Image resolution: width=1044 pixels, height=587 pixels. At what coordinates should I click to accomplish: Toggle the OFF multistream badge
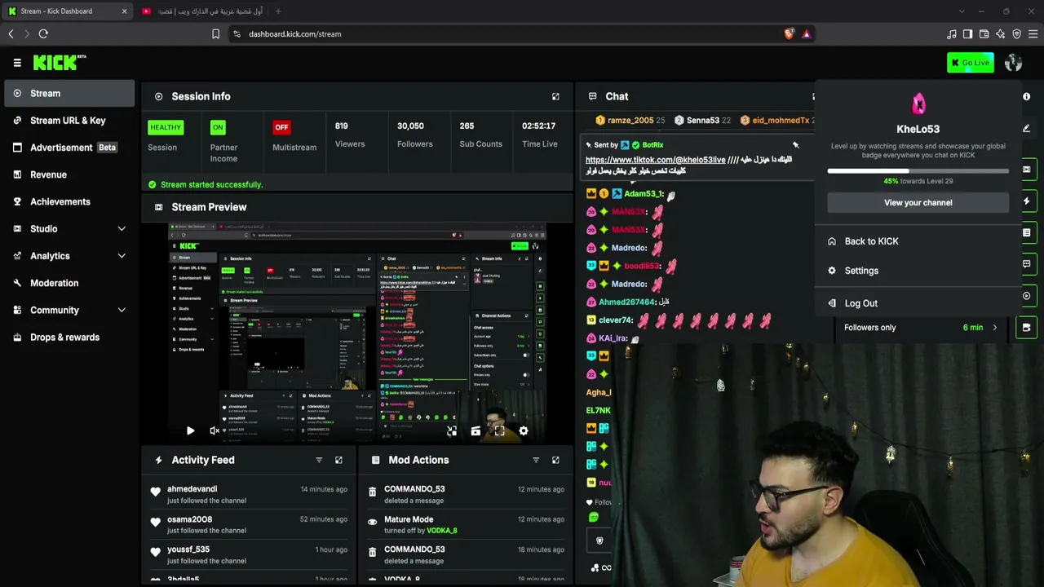pyautogui.click(x=281, y=127)
